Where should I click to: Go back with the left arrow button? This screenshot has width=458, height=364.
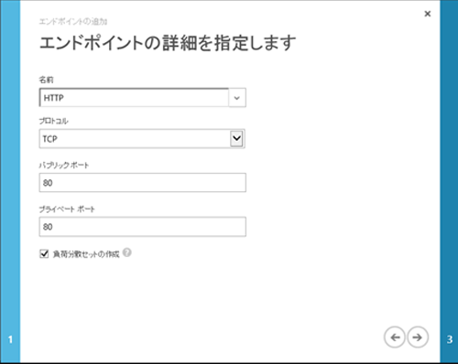point(395,337)
